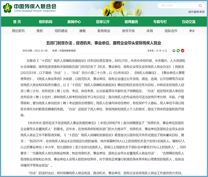Open 新闻中心 in main navigation
The image size is (208, 177).
pos(74,22)
